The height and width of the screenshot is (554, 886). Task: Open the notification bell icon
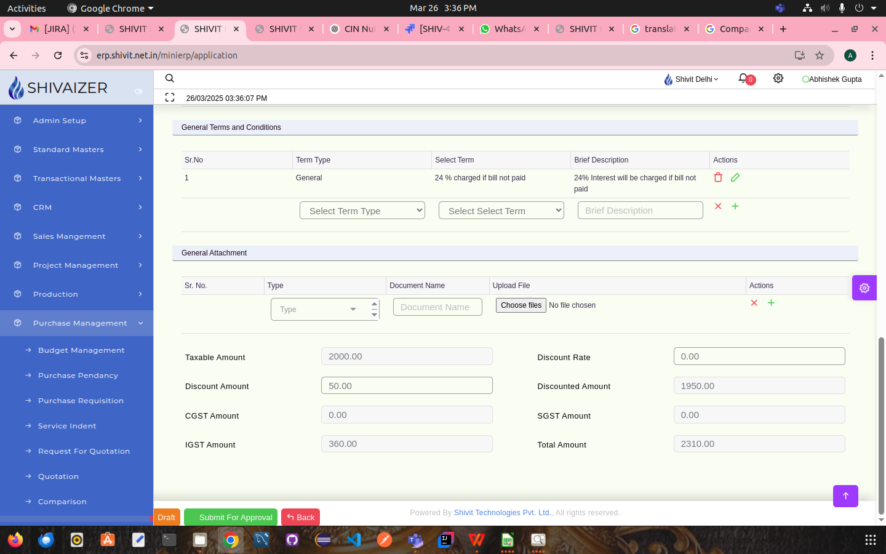(x=743, y=79)
